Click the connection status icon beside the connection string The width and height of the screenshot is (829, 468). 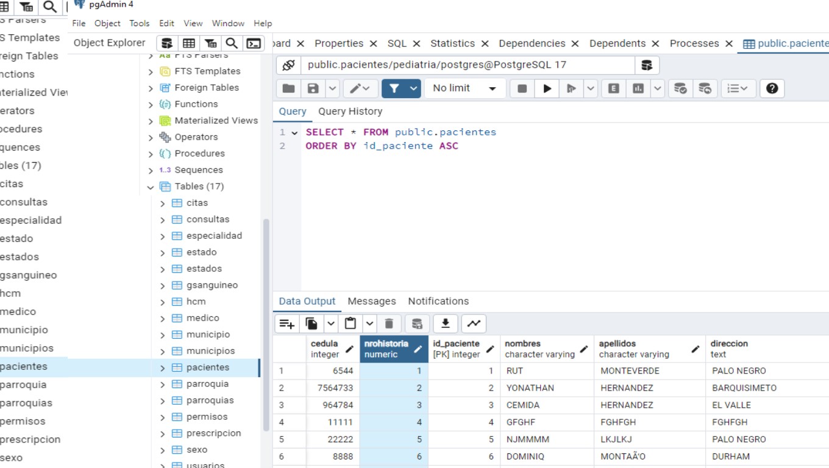(x=288, y=65)
